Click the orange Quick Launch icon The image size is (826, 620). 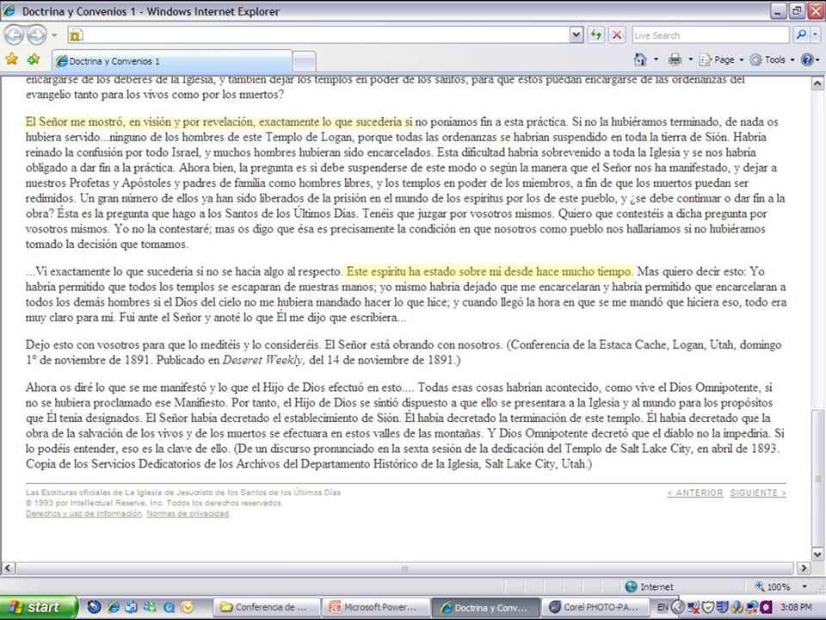coord(187,607)
